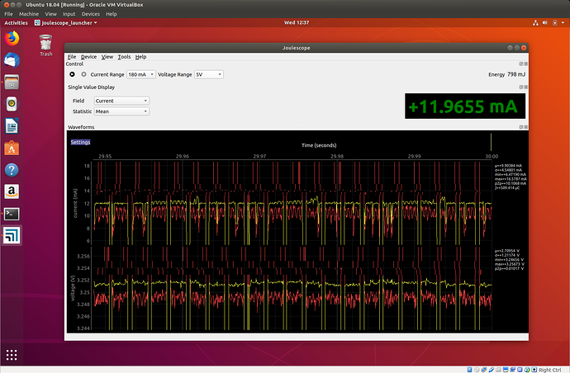Open the Joulescope File menu
The height and width of the screenshot is (373, 570).
click(72, 57)
